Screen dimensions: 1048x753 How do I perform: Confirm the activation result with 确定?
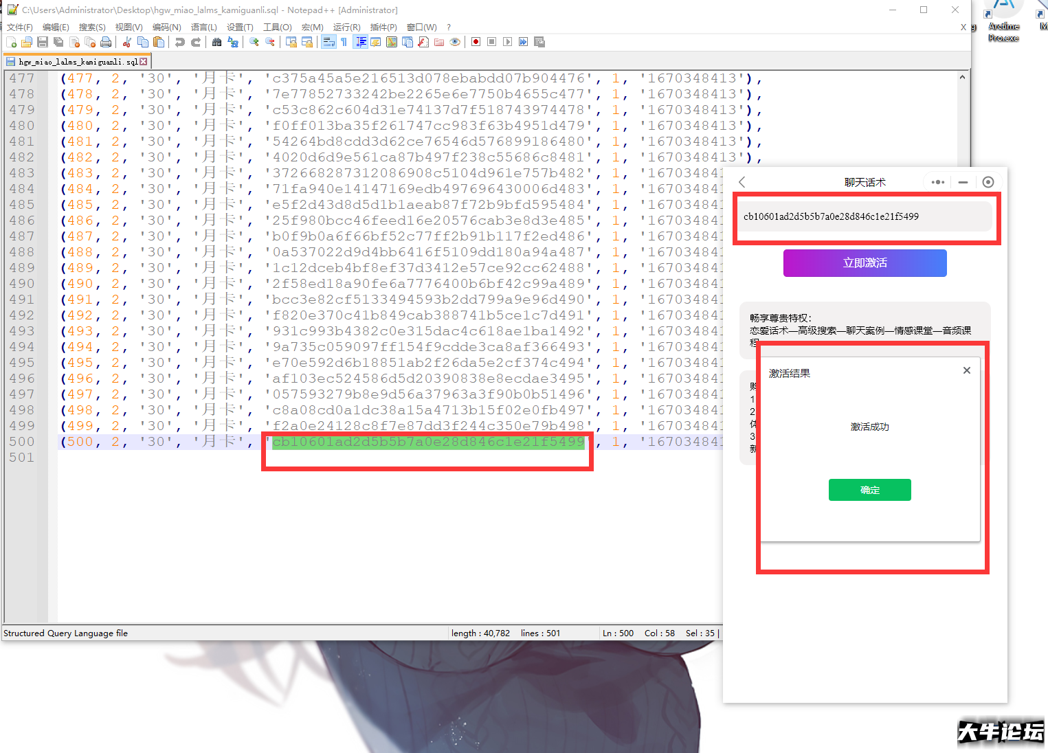pos(870,490)
